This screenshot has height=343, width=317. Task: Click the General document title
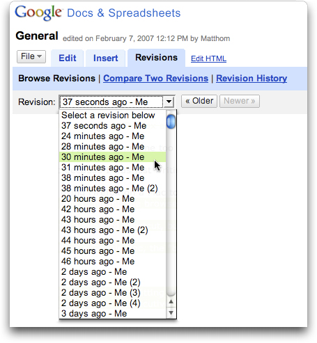coord(37,36)
